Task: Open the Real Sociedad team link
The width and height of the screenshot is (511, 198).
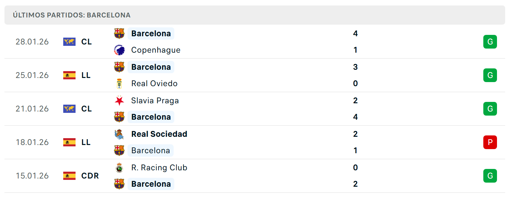Action: click(x=159, y=134)
